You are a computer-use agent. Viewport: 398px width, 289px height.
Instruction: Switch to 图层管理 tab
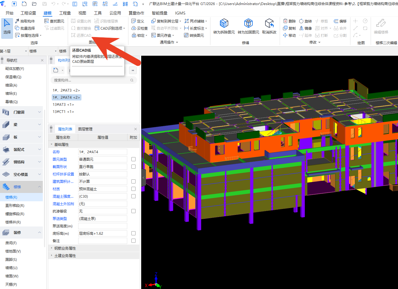pyautogui.click(x=85, y=129)
